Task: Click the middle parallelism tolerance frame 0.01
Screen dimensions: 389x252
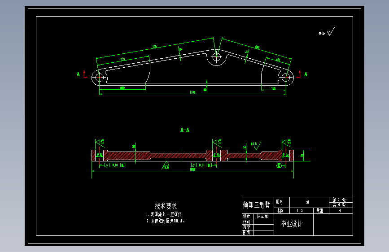Action: click(x=201, y=165)
